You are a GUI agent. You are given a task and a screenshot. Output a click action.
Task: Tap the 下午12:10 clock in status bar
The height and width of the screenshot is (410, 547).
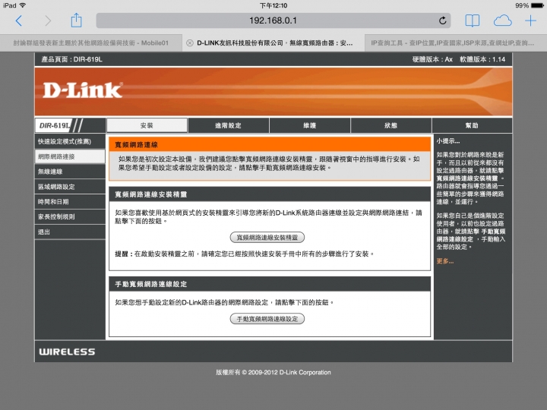[x=273, y=5]
